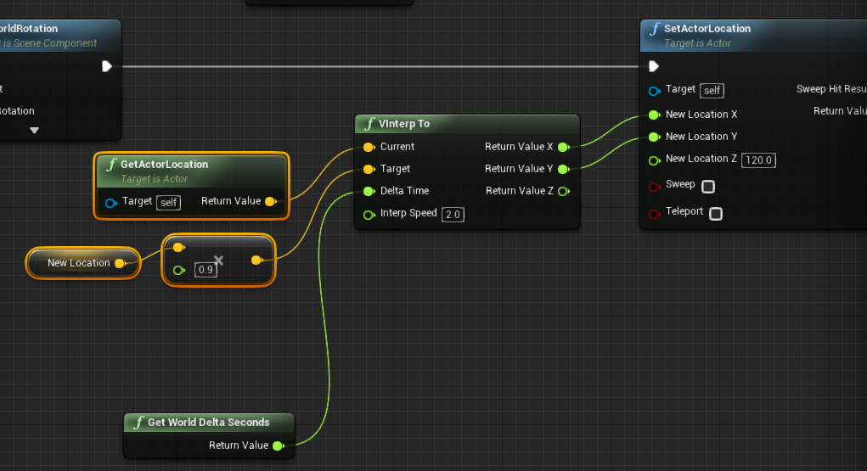Select the multiply node by its × symbol
The height and width of the screenshot is (471, 867).
click(x=219, y=261)
